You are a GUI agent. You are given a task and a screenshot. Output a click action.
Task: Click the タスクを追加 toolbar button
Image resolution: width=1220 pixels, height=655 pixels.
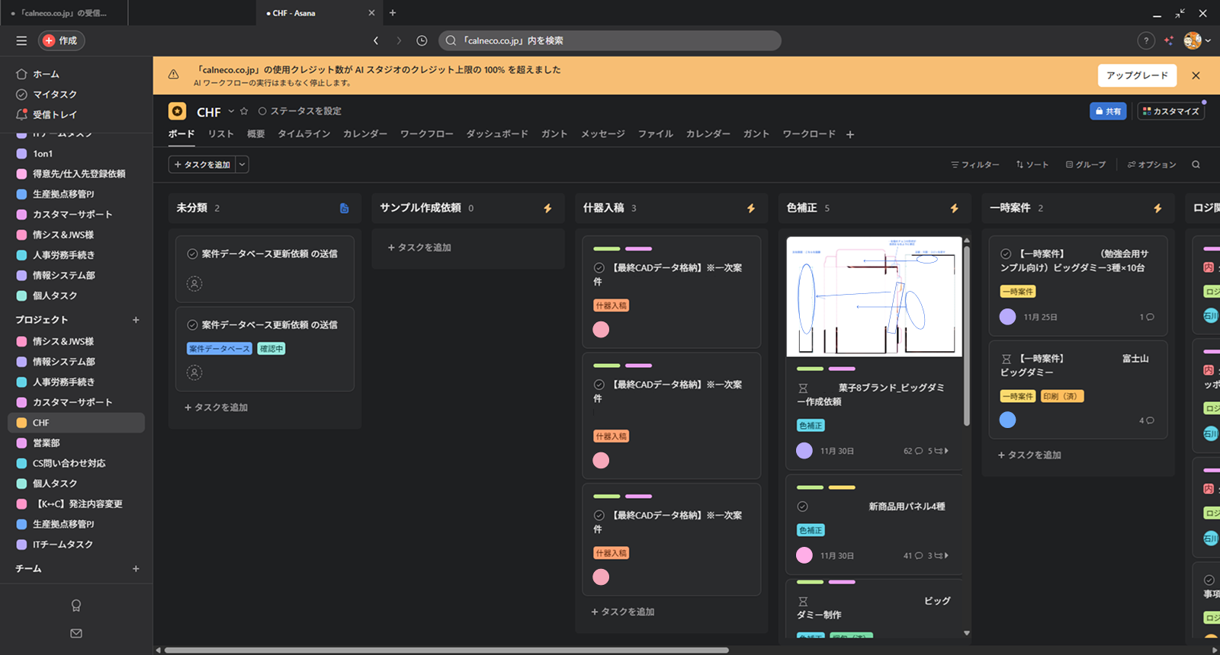(202, 165)
